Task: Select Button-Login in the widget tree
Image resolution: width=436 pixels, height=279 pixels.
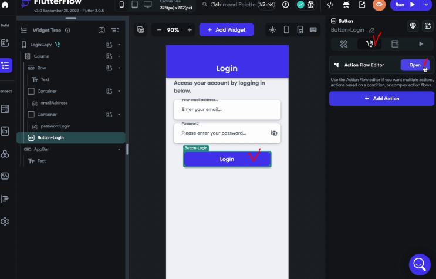Action: [x=71, y=138]
